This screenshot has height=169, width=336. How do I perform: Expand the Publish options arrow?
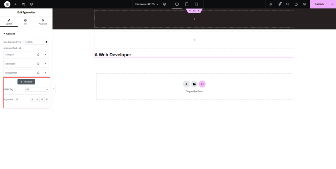332,4
